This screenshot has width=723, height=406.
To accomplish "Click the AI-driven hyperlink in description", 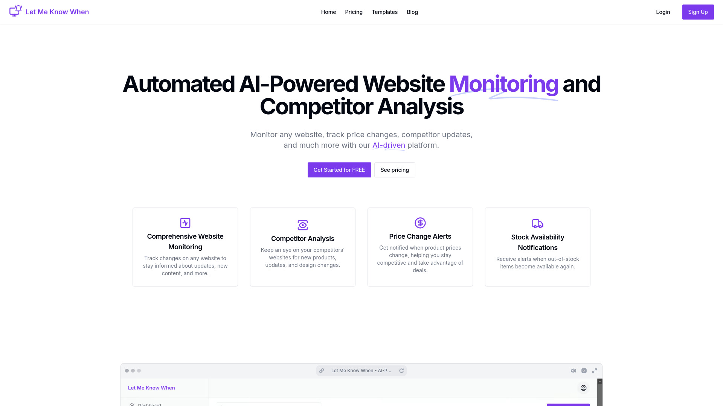I will pos(389,145).
